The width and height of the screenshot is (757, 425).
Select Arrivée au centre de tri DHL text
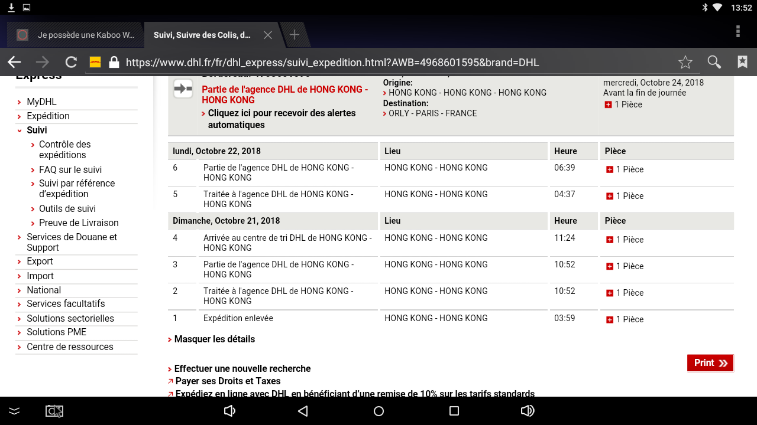pos(287,243)
